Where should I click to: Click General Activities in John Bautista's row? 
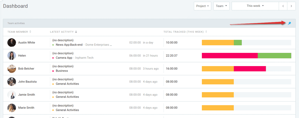pyautogui.click(x=67, y=84)
